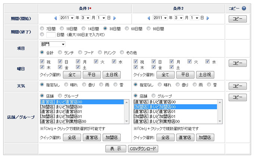This screenshot has width=254, height=158.
Task: Open the 条件2 month dropdown
Action: point(179,18)
